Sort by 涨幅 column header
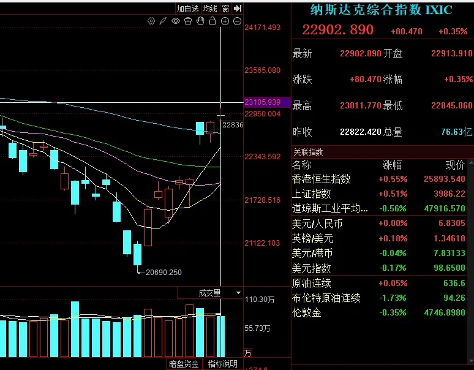Screen dimensions: 474x370 [392, 165]
